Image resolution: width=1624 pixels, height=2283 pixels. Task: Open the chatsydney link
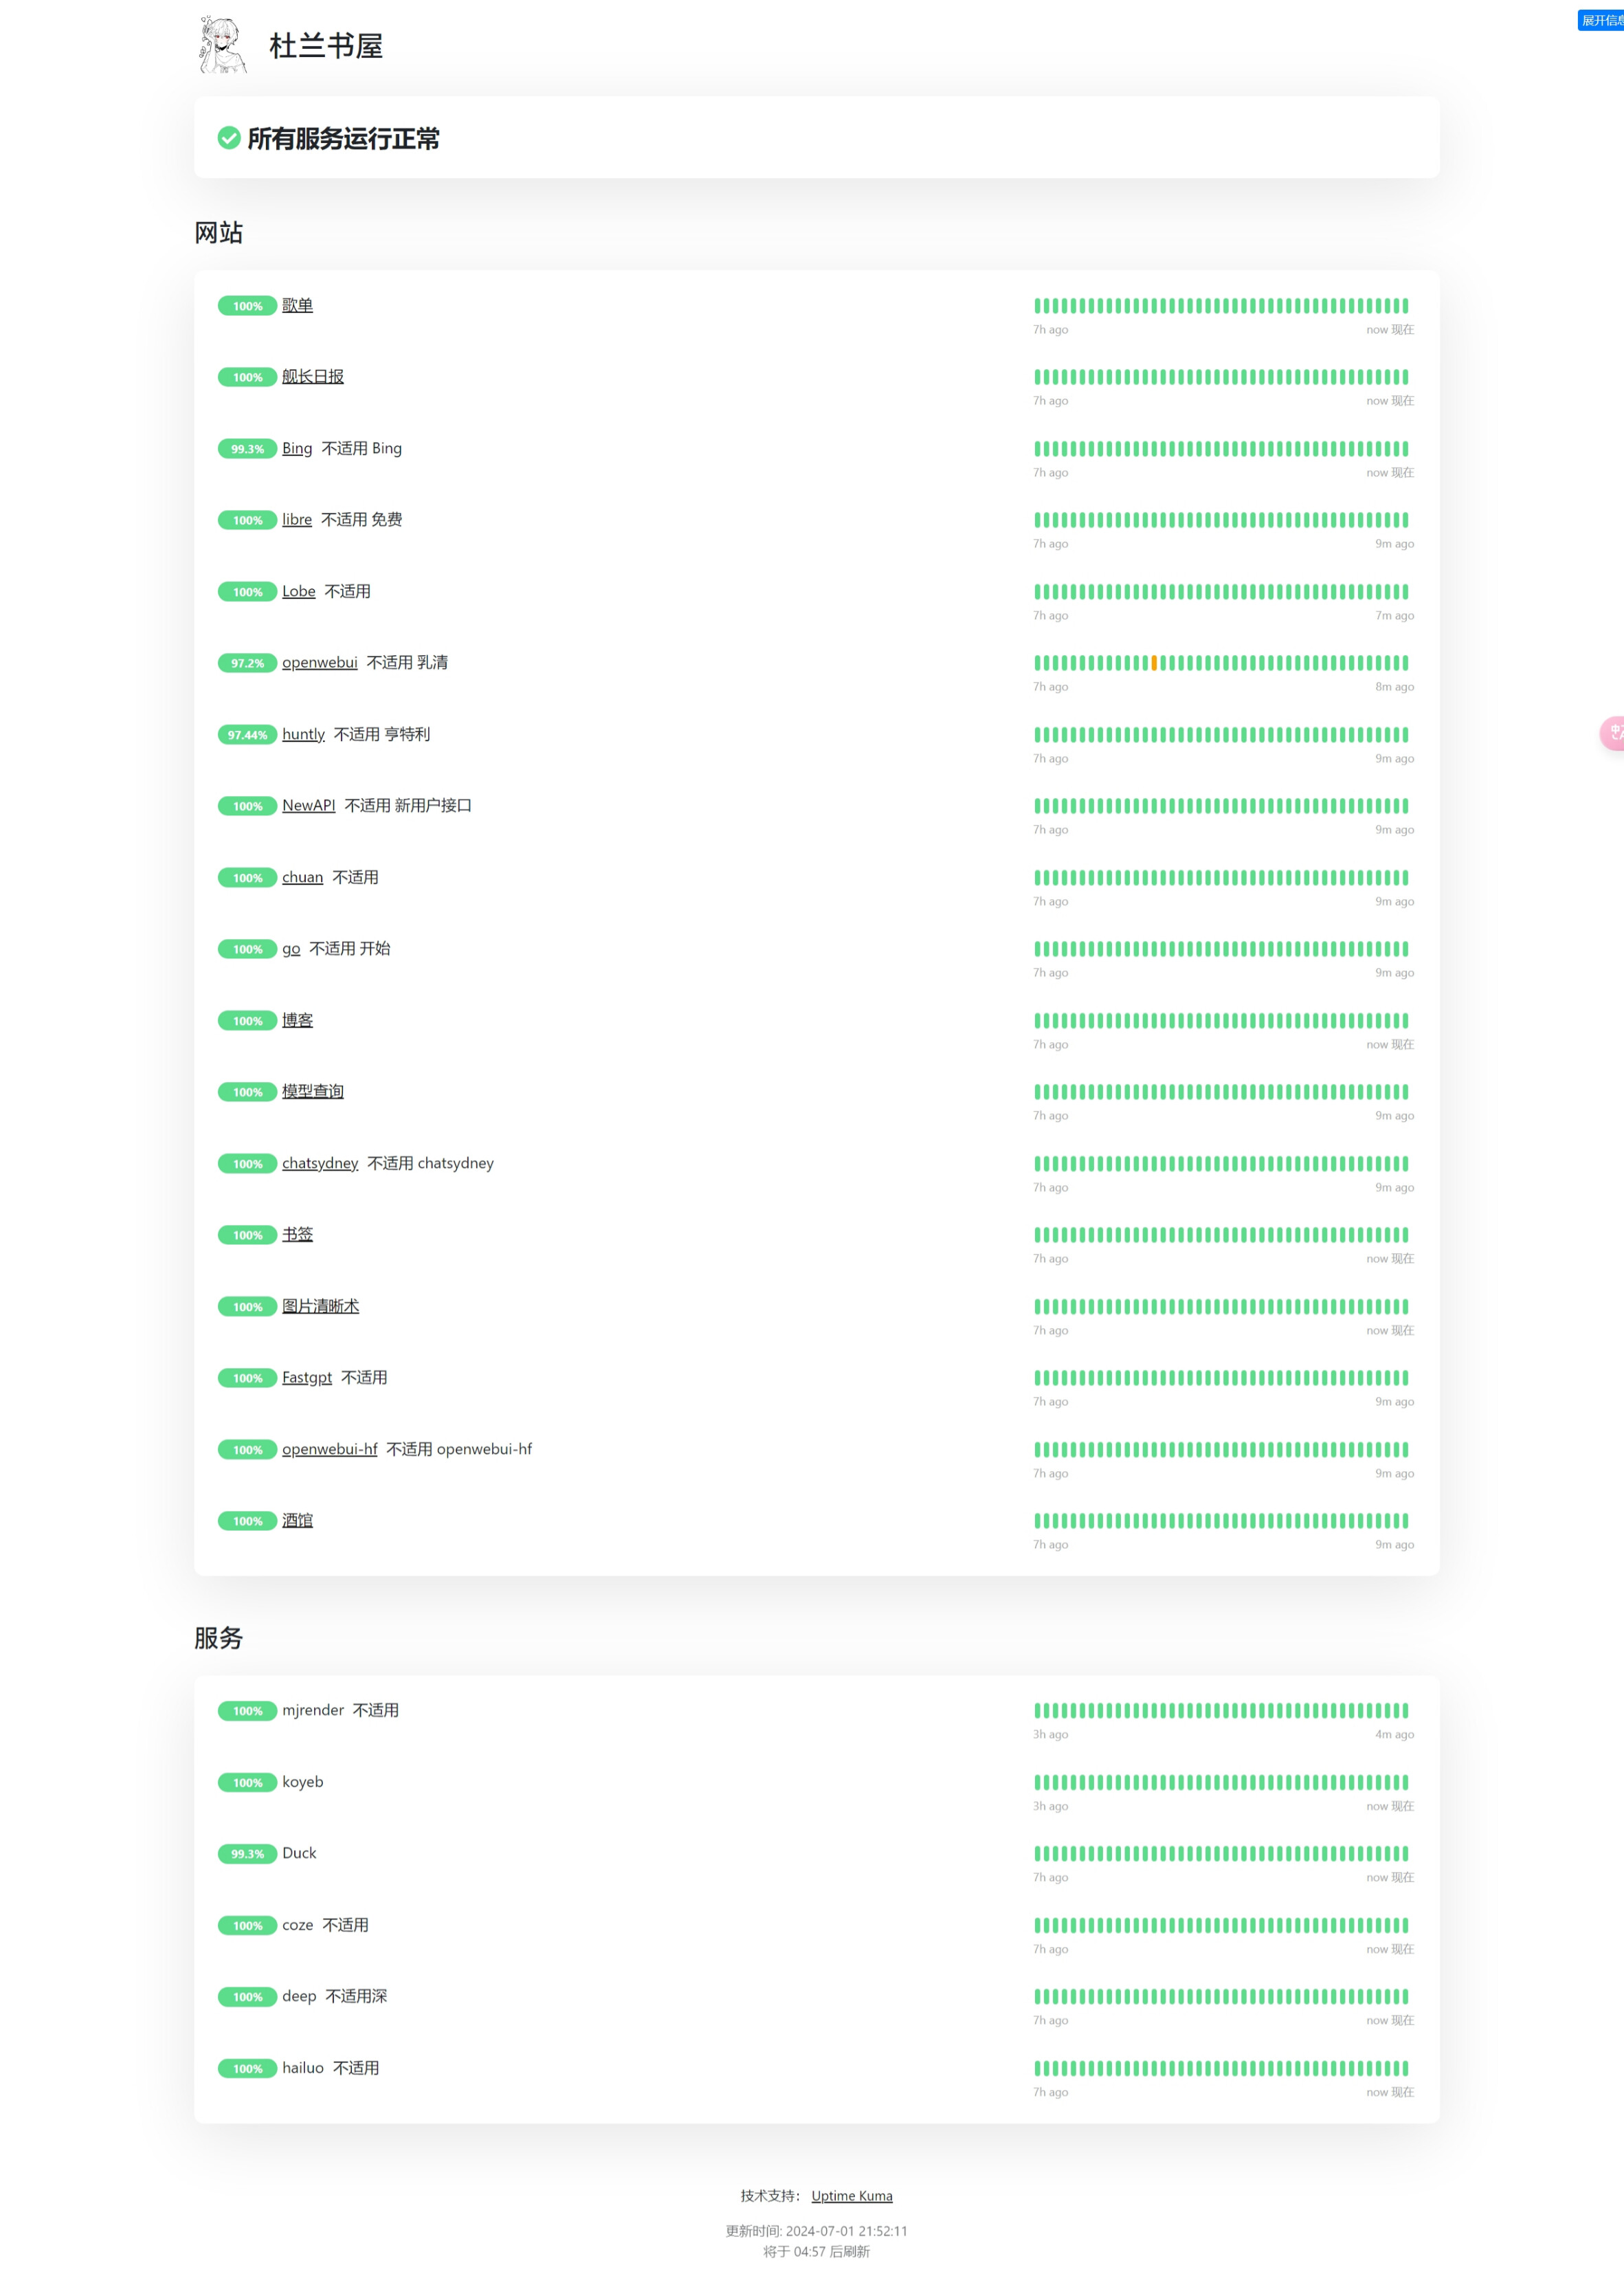coord(320,1163)
